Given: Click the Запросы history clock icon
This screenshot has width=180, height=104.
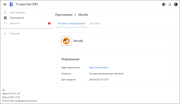Looking at the screenshot, I should coord(5,23).
